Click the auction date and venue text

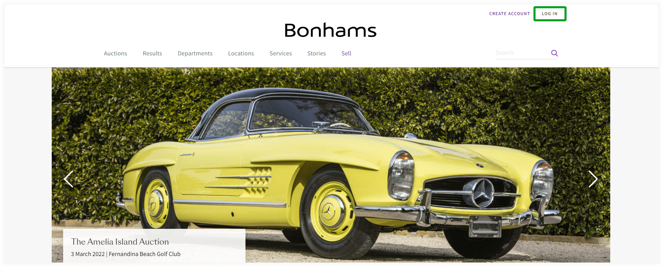tap(126, 254)
